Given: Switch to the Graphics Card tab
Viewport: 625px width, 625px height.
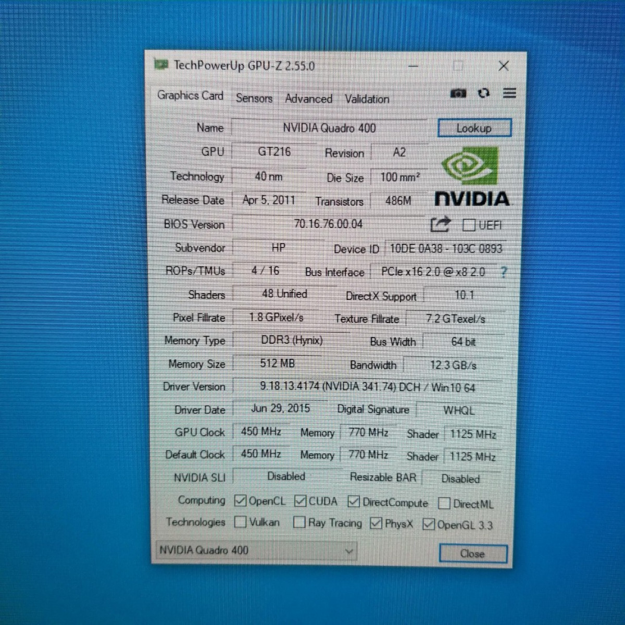Looking at the screenshot, I should 190,95.
